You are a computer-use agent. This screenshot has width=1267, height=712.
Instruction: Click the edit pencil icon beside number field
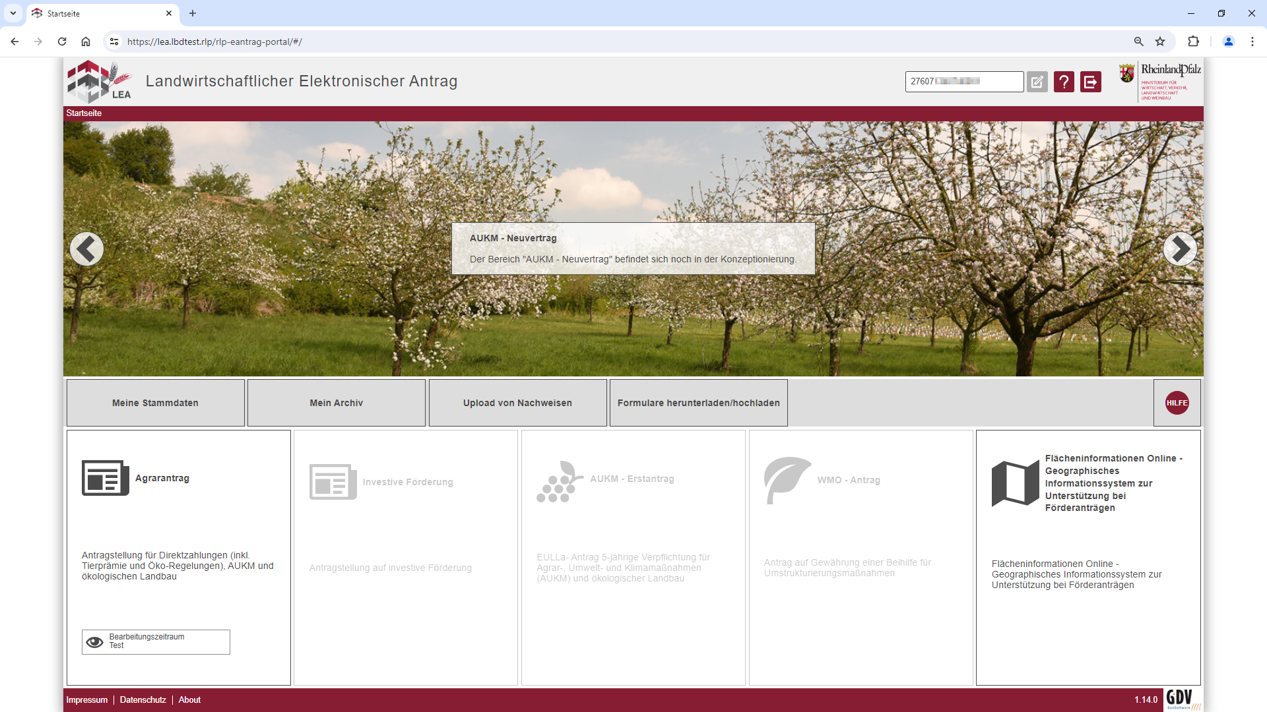click(x=1037, y=82)
